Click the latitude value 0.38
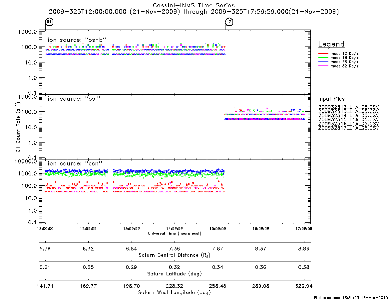 (x=304, y=267)
